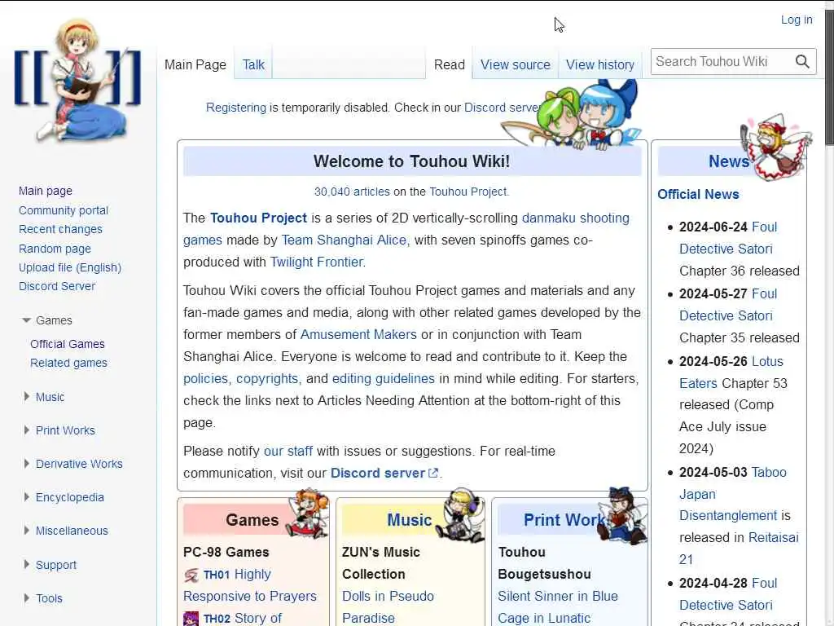Open Dolls in Pseudo Paradise link
The height and width of the screenshot is (626, 834).
click(x=388, y=606)
